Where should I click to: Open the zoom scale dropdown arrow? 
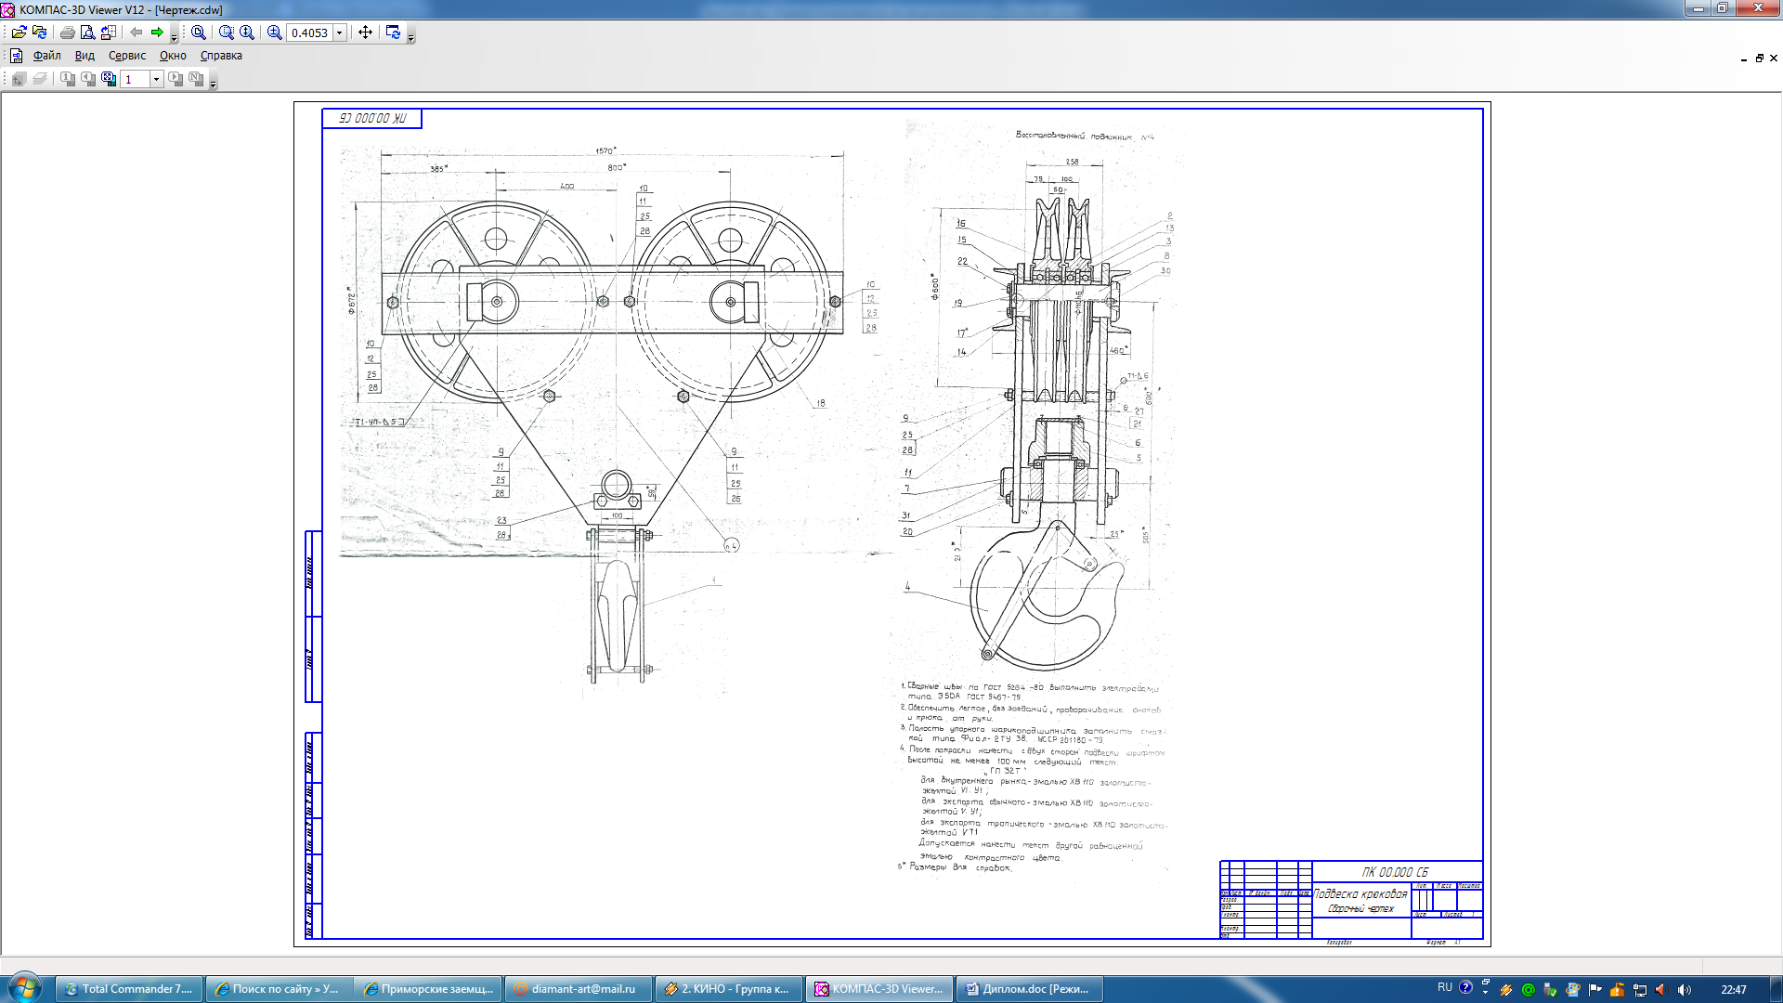coord(340,33)
